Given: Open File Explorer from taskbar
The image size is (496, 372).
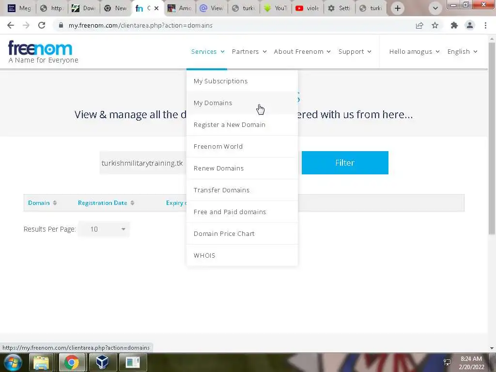Looking at the screenshot, I should 41,362.
